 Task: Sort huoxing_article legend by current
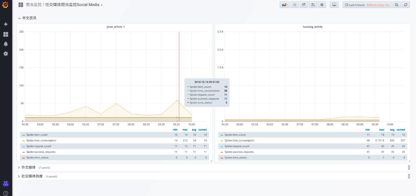pos(401,130)
